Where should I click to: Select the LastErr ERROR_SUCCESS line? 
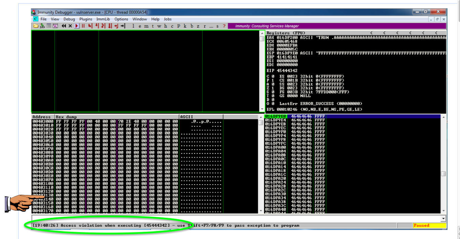[321, 104]
